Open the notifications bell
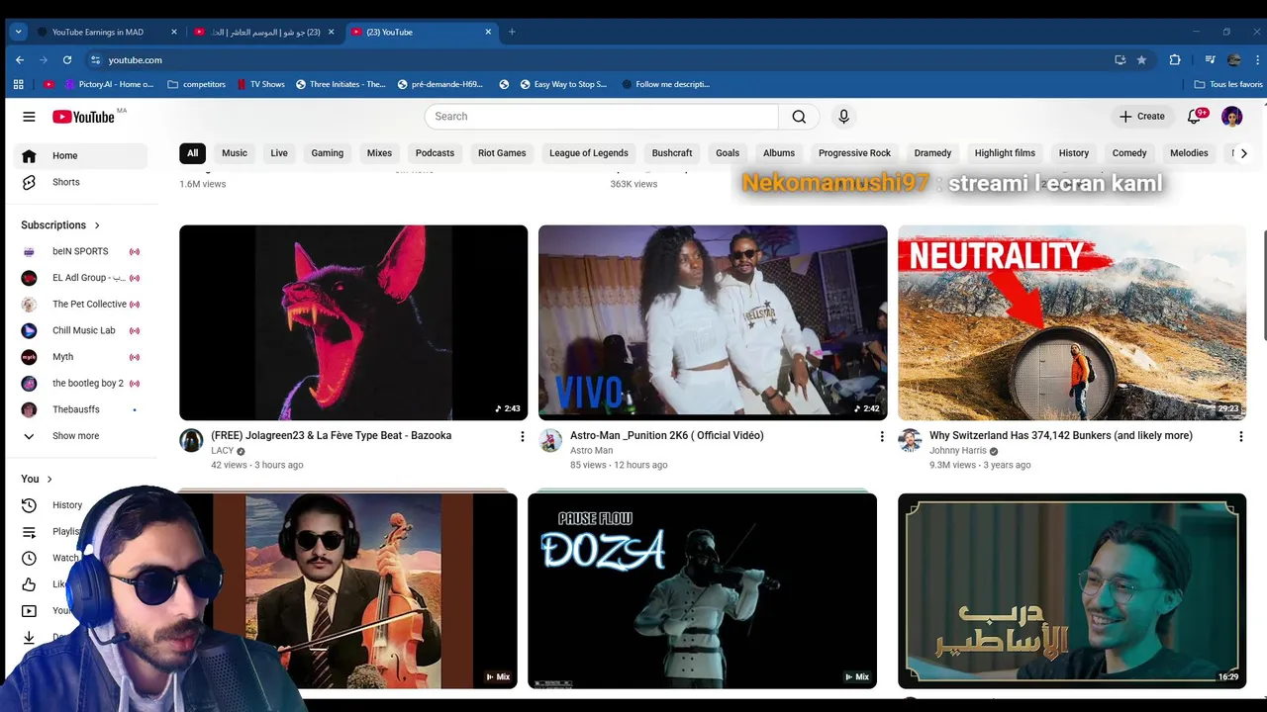The image size is (1267, 712). tap(1194, 117)
